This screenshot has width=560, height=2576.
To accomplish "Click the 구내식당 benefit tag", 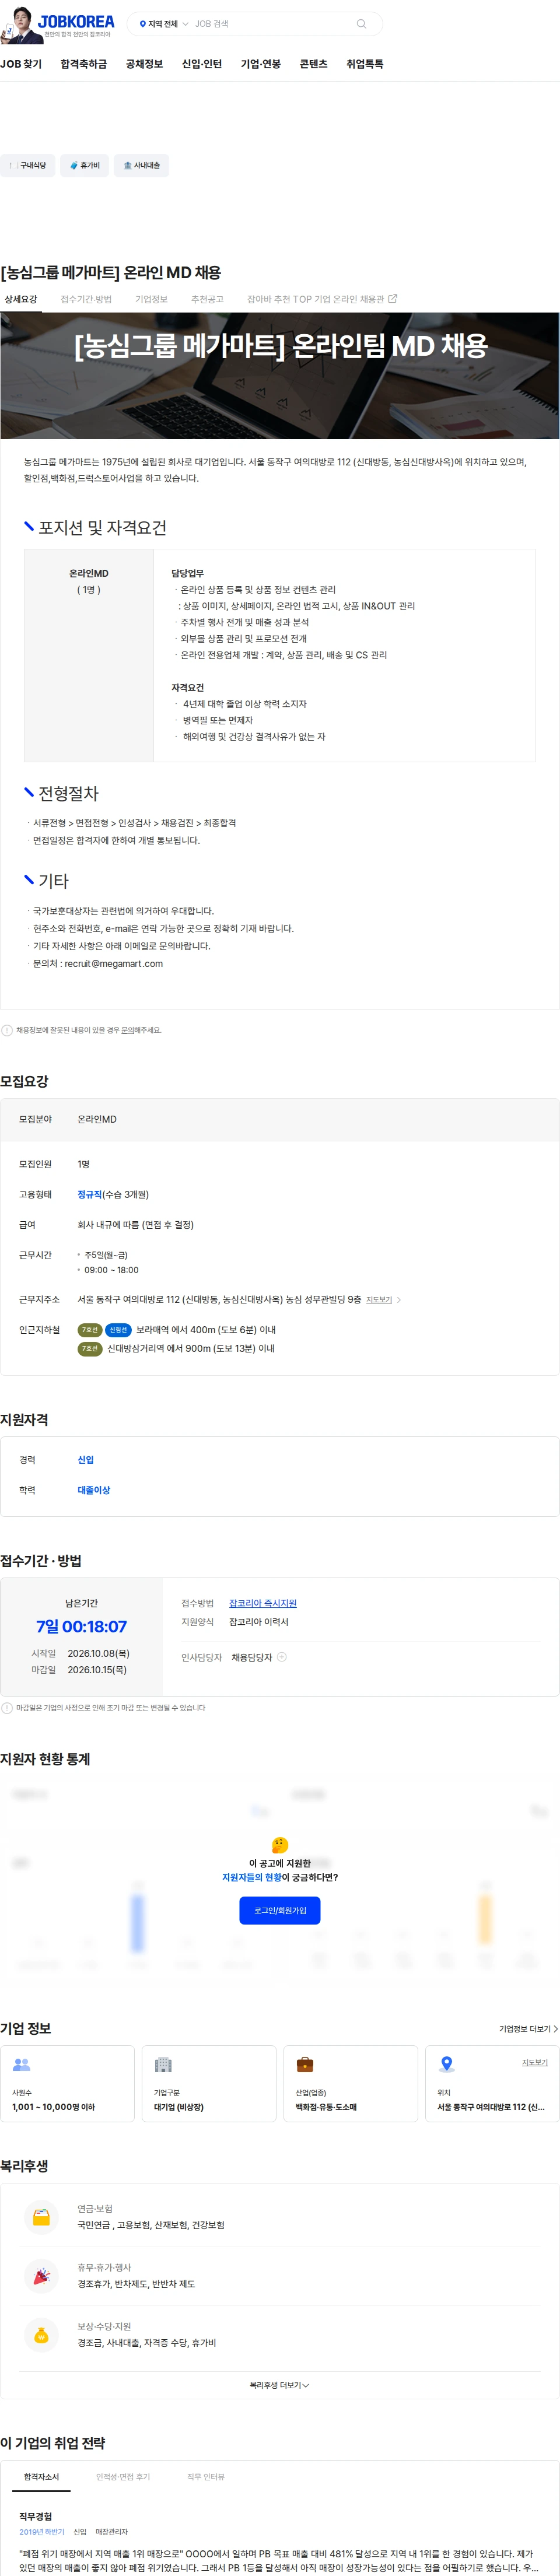I will click(x=27, y=166).
